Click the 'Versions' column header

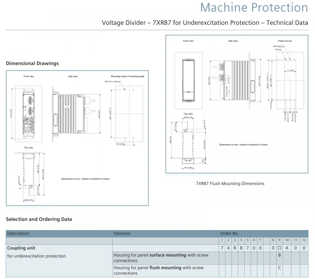(x=122, y=233)
